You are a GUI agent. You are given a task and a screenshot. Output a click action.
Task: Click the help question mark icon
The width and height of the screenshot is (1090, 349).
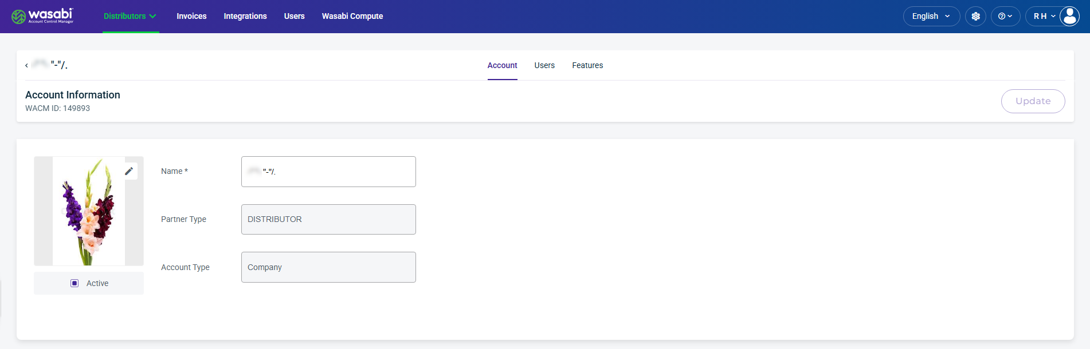(1005, 16)
